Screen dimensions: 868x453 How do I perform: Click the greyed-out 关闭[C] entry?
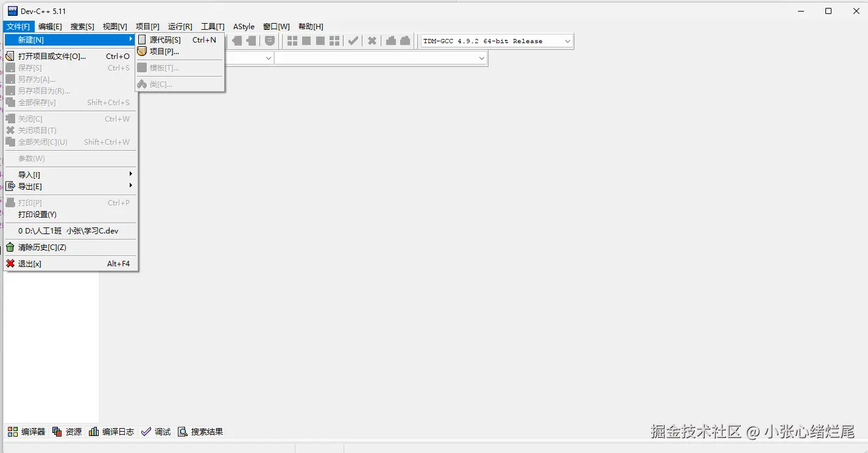tap(71, 119)
